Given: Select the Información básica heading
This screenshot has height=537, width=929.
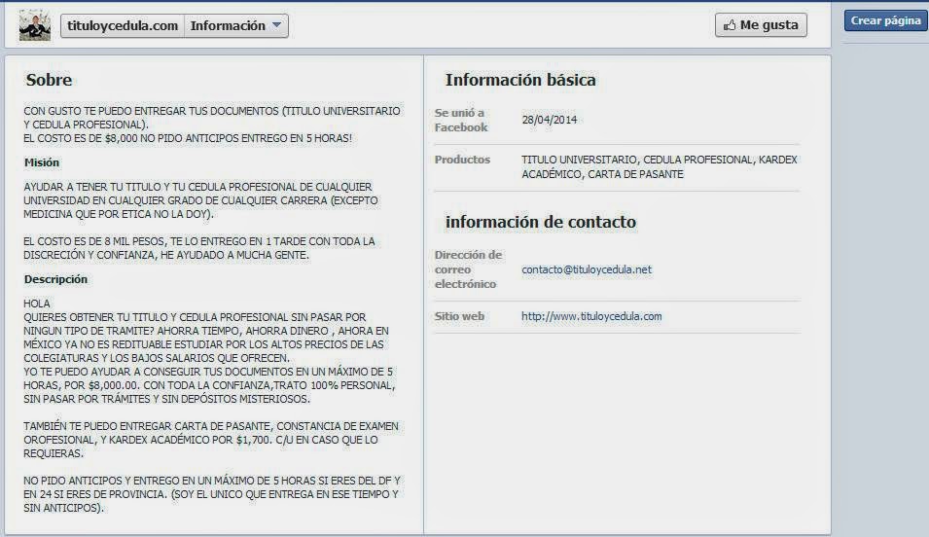Looking at the screenshot, I should (x=520, y=80).
